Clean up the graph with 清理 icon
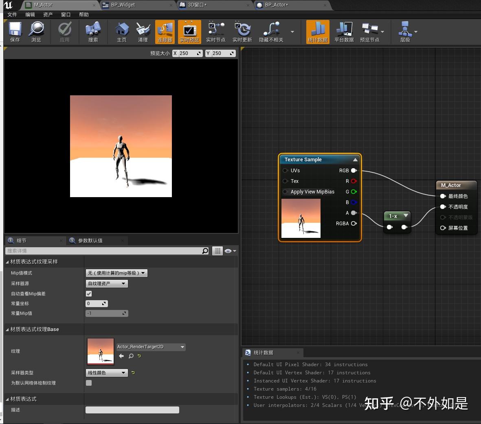Screen dimensions: 481x424 pyautogui.click(x=143, y=32)
